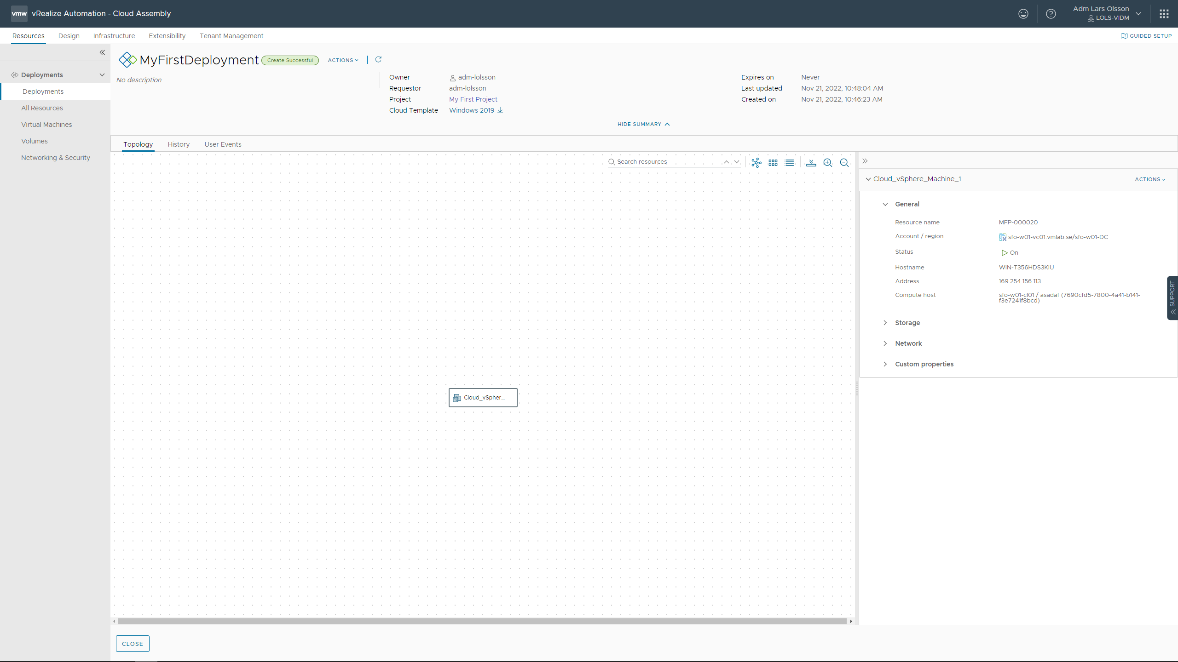Click the address 169.254.156.113 value
Screen dimensions: 1178x662
point(1020,281)
